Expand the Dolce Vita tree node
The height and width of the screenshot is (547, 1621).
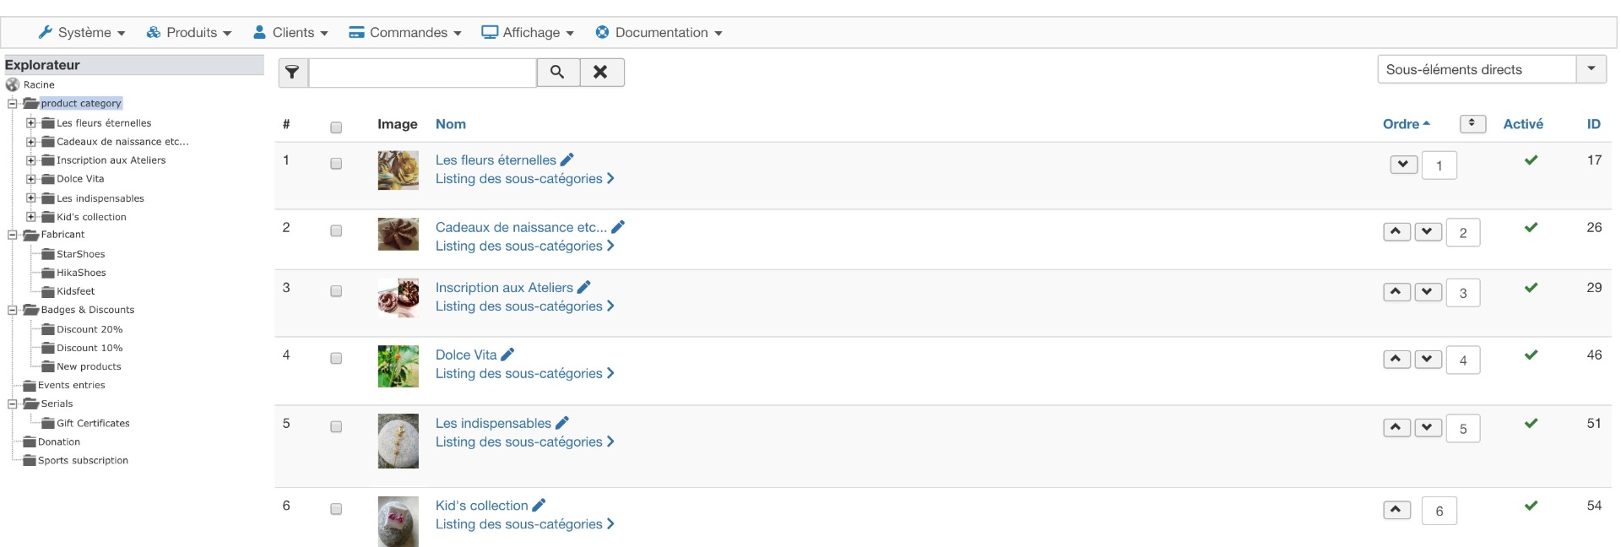31,179
